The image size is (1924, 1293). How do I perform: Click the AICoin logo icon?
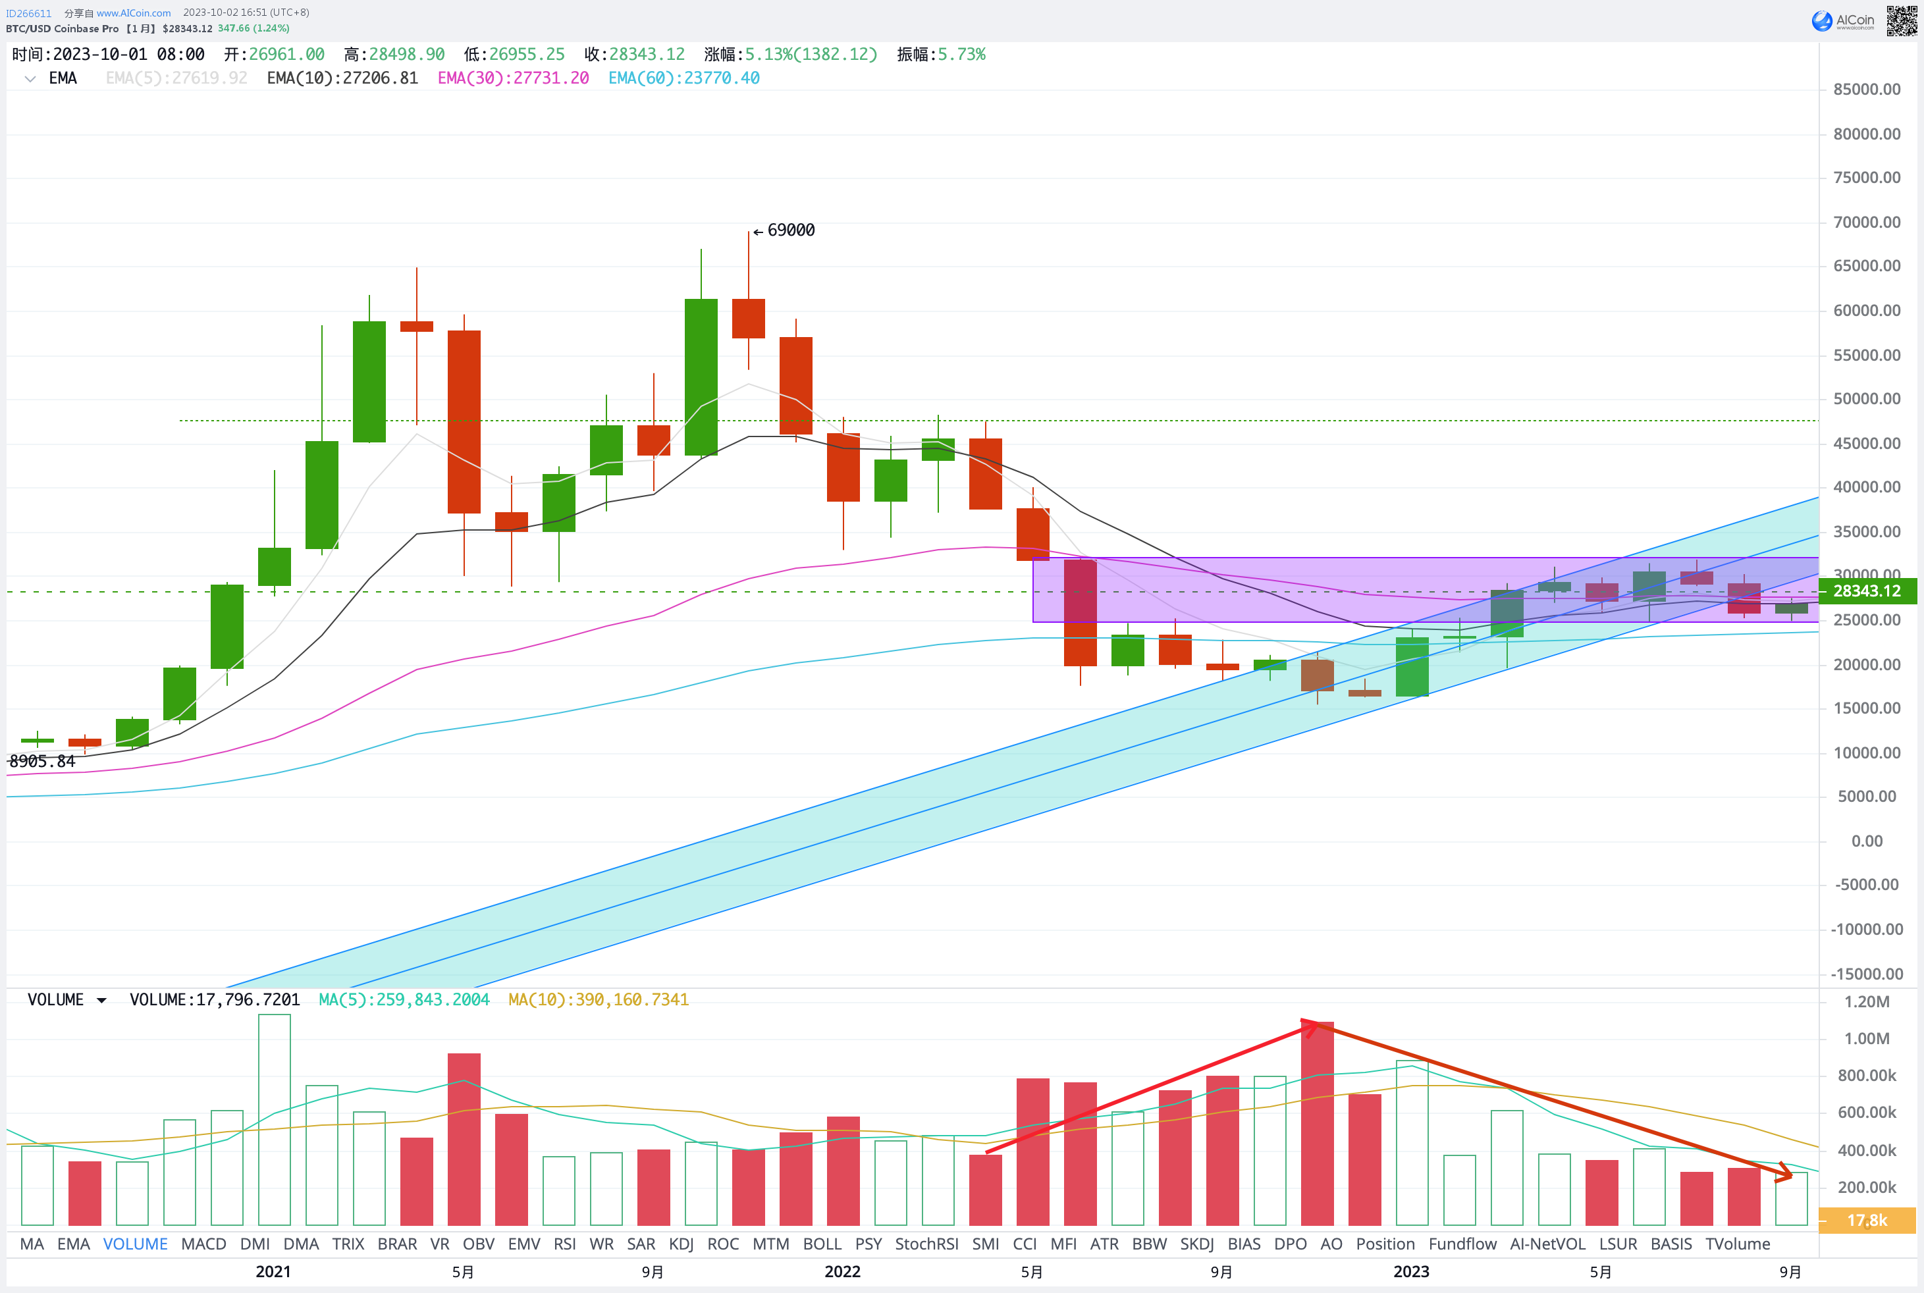[x=1822, y=20]
